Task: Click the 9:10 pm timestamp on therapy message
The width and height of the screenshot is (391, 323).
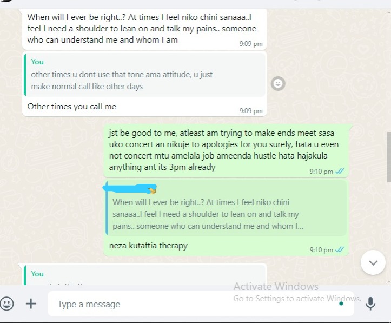Action: click(321, 249)
